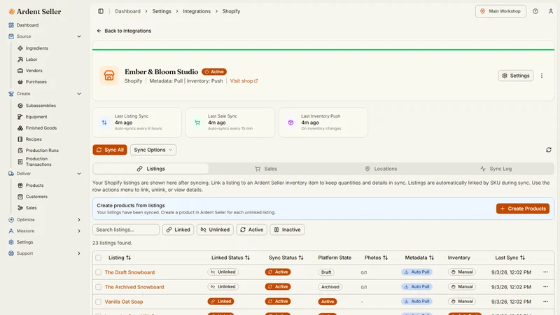Viewport: 560px width, 315px height.
Task: Open the Dashboard sidebar item
Action: 24,25
